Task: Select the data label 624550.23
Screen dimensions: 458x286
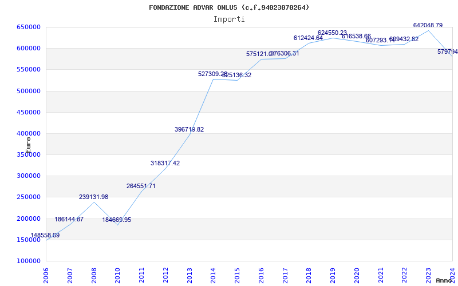Action: [x=333, y=33]
